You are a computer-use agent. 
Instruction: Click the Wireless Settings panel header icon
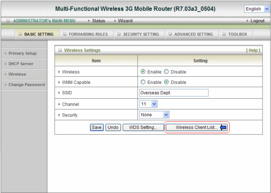60,50
